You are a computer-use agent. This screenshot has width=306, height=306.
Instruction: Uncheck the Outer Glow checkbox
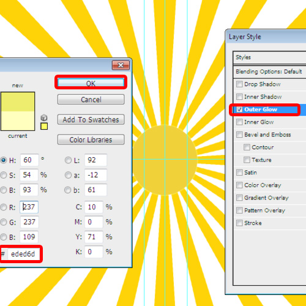coord(239,110)
